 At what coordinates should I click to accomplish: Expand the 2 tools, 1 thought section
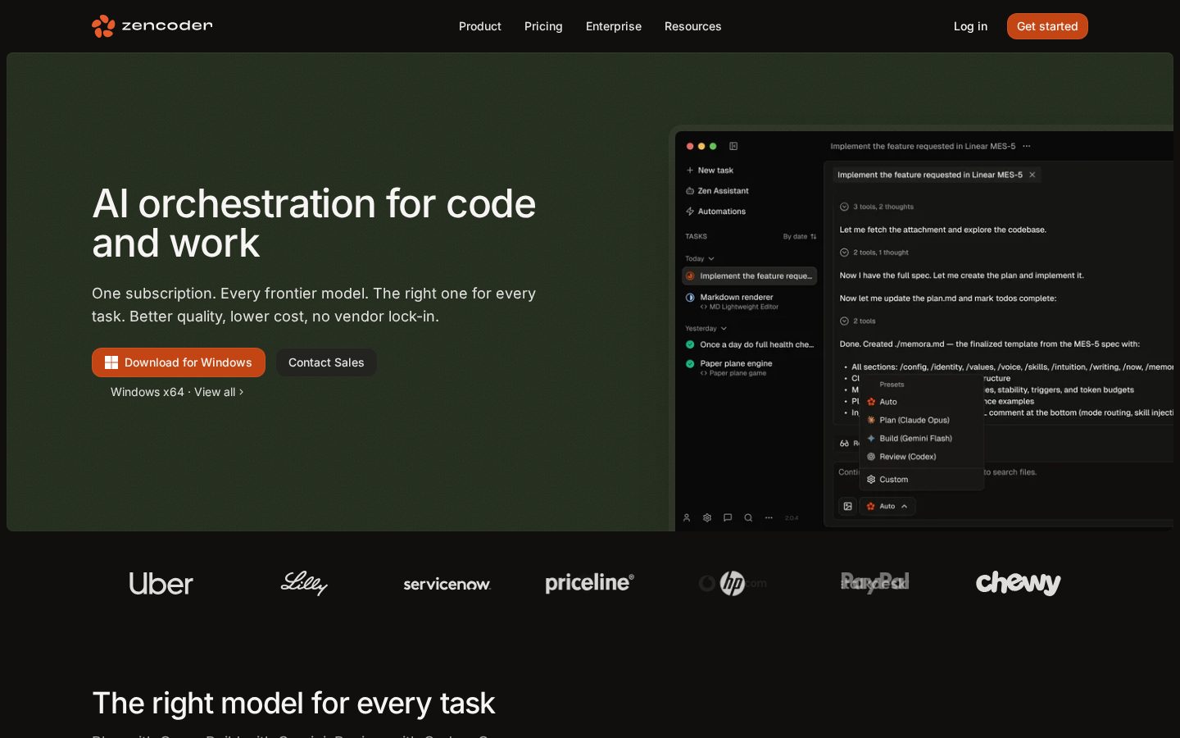click(x=874, y=253)
